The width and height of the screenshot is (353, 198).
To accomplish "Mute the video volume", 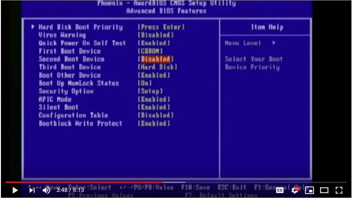I will (x=47, y=190).
